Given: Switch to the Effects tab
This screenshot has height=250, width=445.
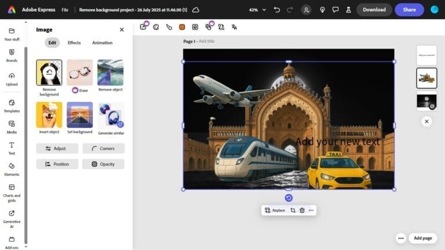Looking at the screenshot, I should click(74, 43).
